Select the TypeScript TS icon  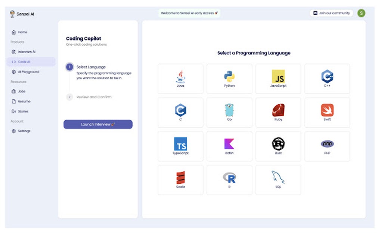[180, 145]
